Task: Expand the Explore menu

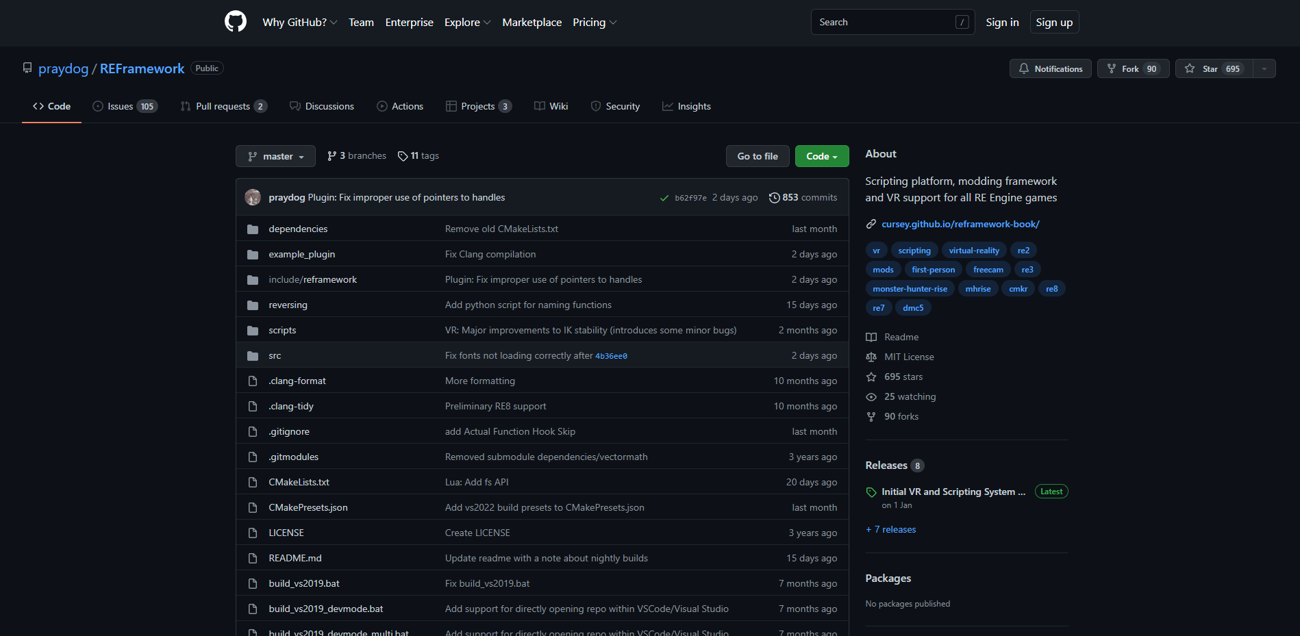Action: point(468,22)
